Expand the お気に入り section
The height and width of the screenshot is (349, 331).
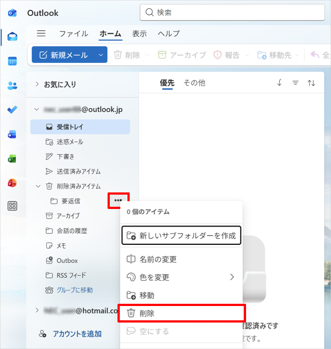[37, 84]
